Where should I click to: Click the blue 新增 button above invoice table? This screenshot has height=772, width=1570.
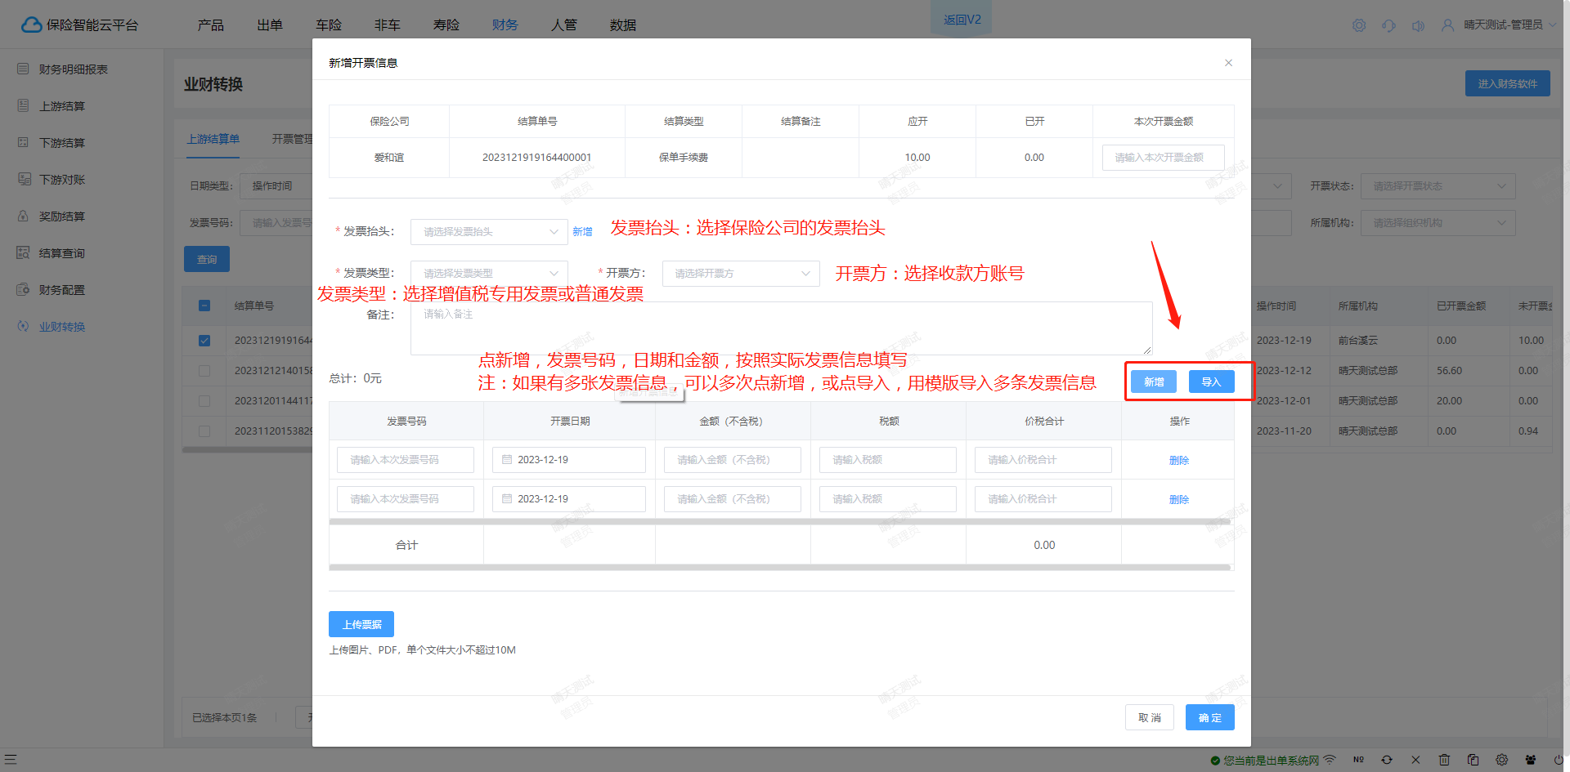(1154, 382)
